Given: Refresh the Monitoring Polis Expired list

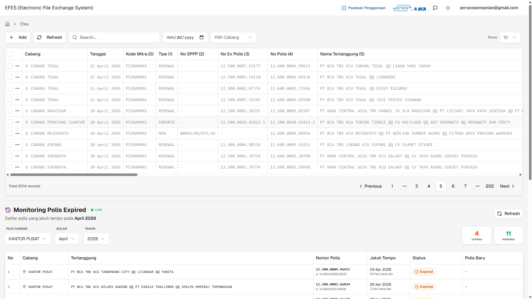Looking at the screenshot, I should 508,214.
